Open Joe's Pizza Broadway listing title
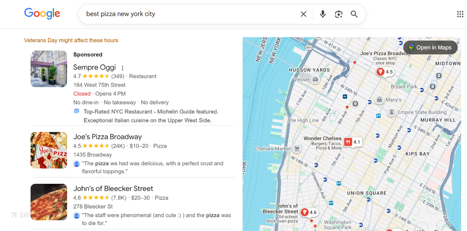Viewport: 467px width, 231px height. coord(107,137)
